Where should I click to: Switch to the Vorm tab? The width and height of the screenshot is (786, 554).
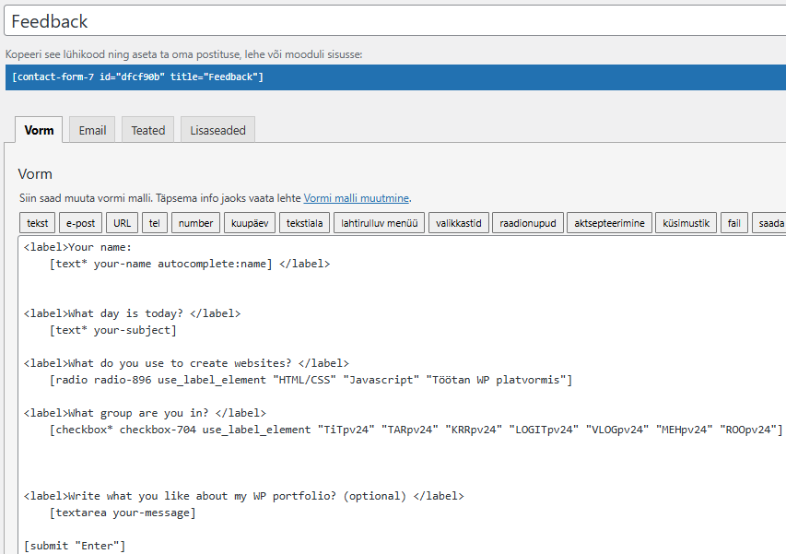click(x=39, y=130)
